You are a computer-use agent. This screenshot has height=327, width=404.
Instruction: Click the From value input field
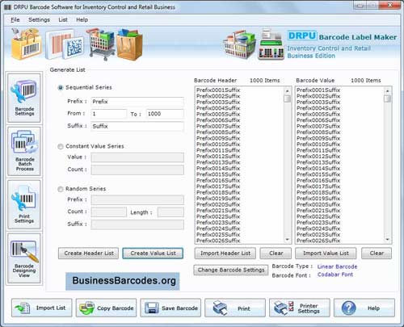point(108,114)
